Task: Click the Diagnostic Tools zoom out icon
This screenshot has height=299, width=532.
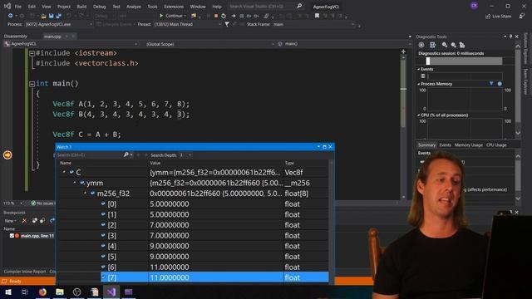Action: pos(453,45)
